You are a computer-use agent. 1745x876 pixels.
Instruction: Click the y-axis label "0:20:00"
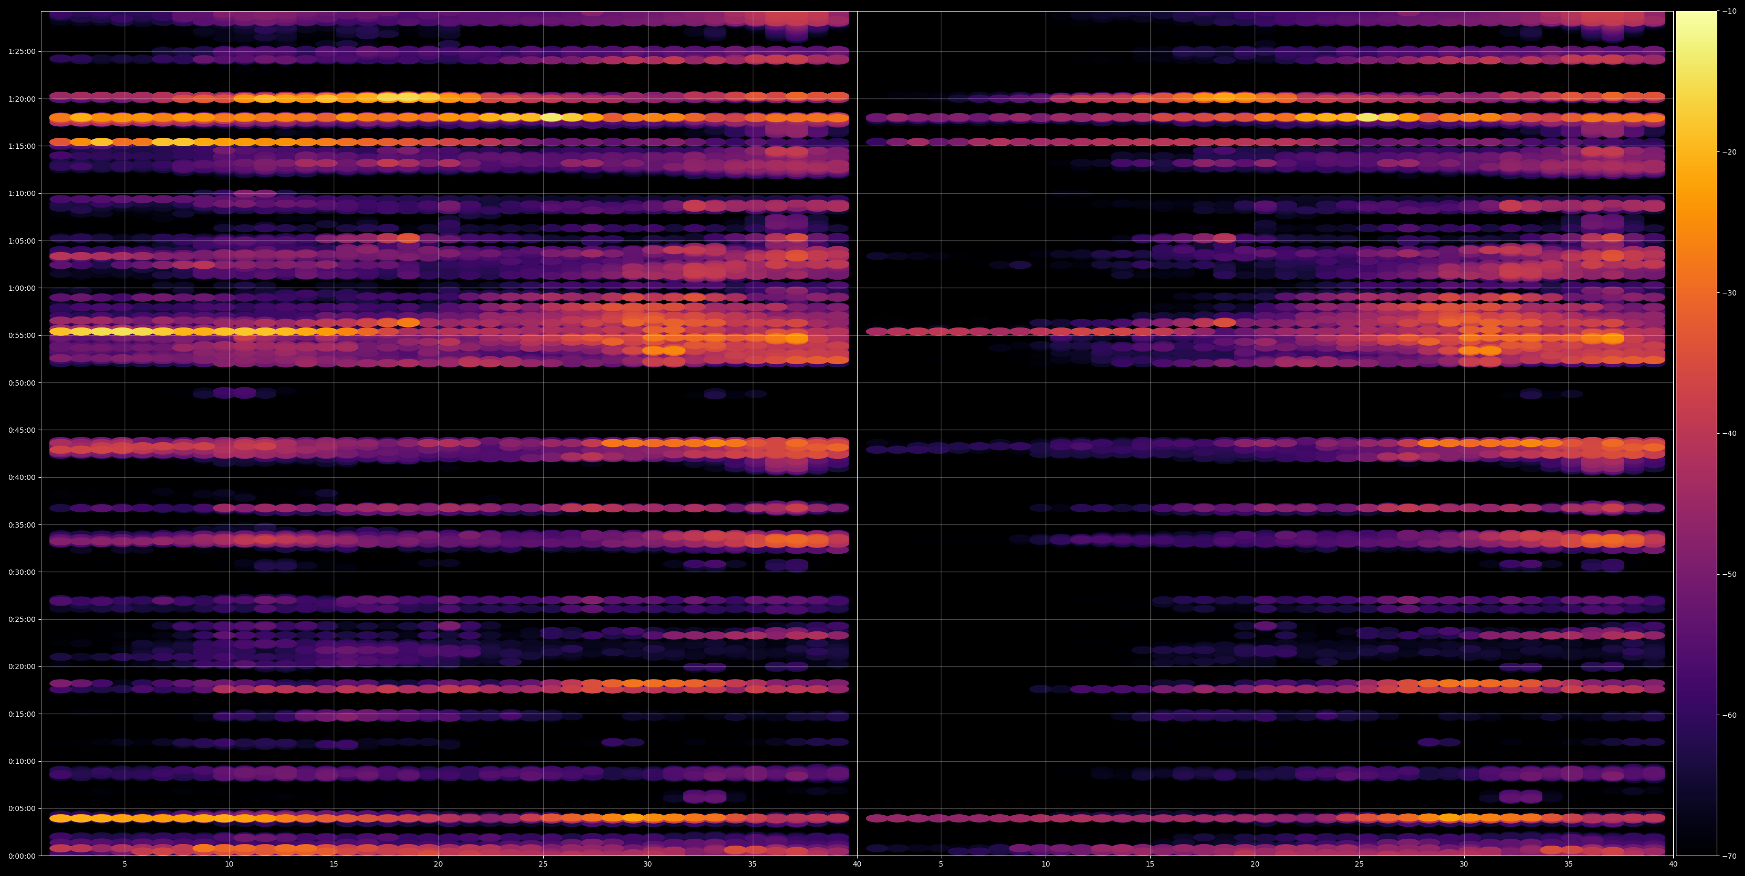(21, 666)
